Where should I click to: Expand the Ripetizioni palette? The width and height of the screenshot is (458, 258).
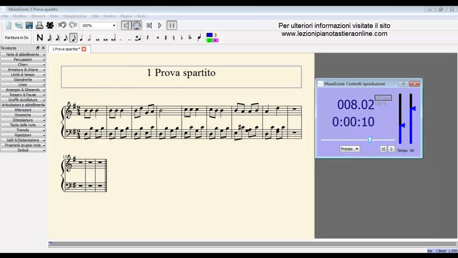coord(23,135)
